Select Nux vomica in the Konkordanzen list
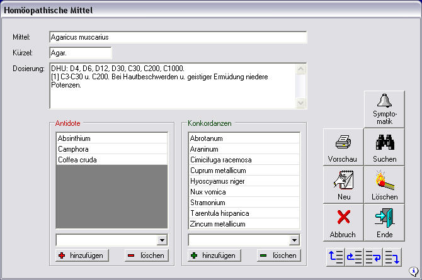The image size is (422, 280). pos(243,192)
